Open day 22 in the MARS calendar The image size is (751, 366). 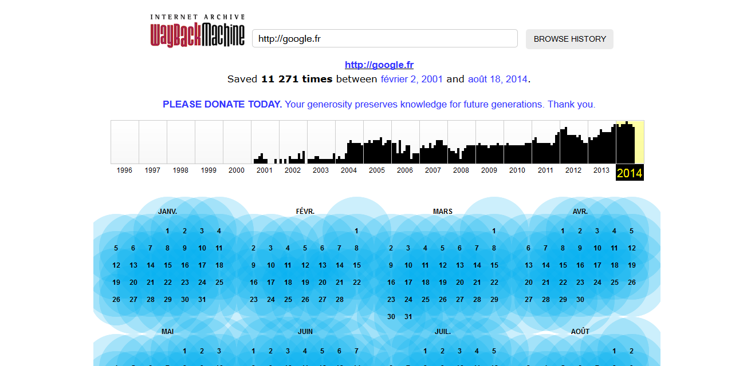click(x=494, y=283)
